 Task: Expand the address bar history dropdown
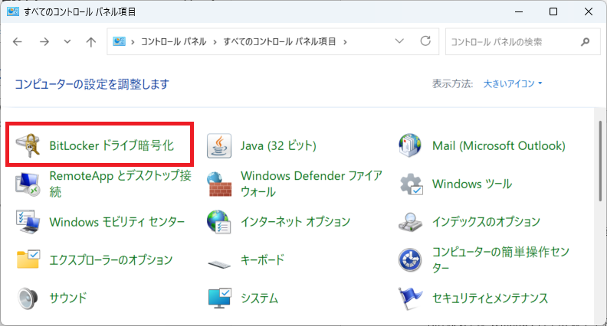click(399, 41)
